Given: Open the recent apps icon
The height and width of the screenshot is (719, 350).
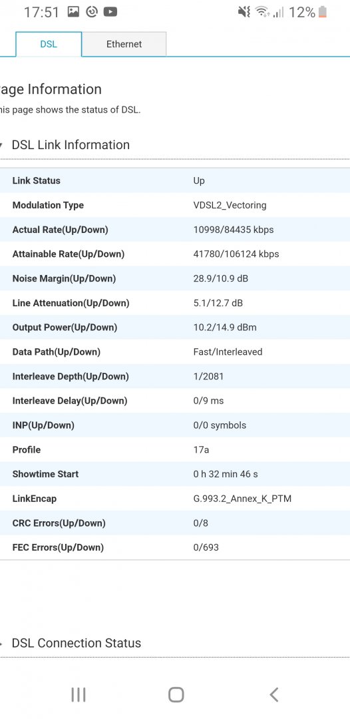Looking at the screenshot, I should coord(79,694).
